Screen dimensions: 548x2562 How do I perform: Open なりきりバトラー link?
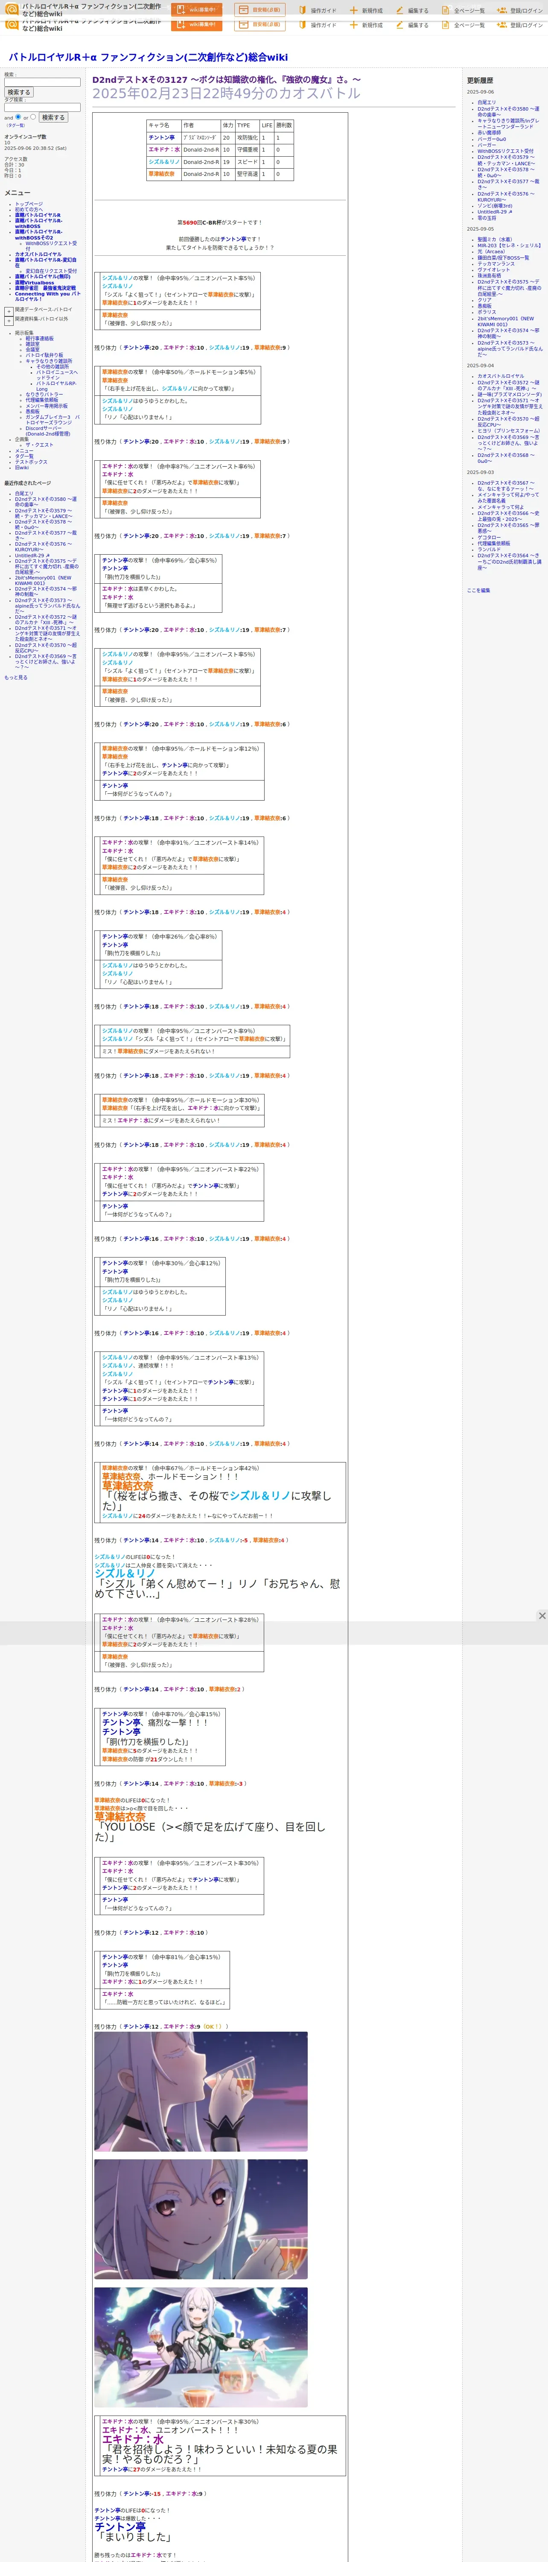click(x=44, y=395)
